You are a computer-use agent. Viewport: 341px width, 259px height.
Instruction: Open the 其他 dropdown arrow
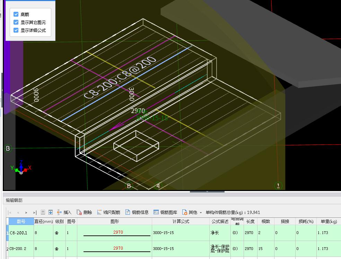[201, 213]
